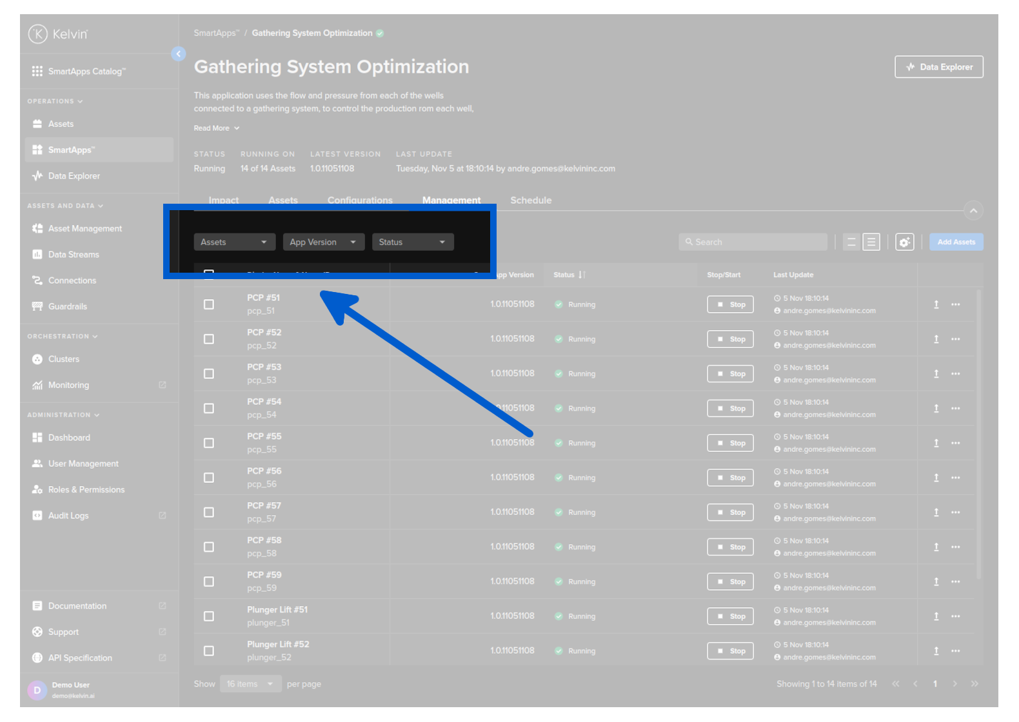Open the Assets filter dropdown
The width and height of the screenshot is (1019, 722).
234,242
